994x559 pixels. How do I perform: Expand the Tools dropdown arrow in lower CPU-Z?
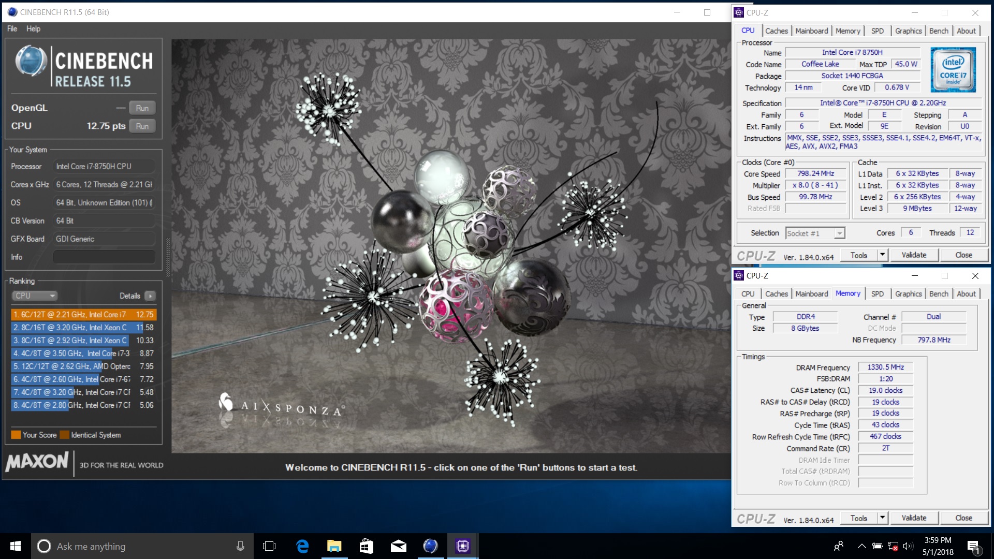(882, 518)
